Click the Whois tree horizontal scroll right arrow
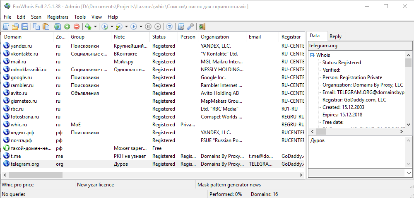414x198 pixels. coord(402,131)
